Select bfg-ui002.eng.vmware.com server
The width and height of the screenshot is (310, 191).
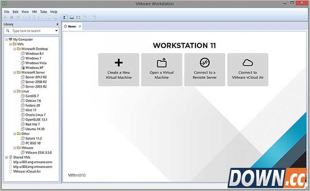[33, 167]
